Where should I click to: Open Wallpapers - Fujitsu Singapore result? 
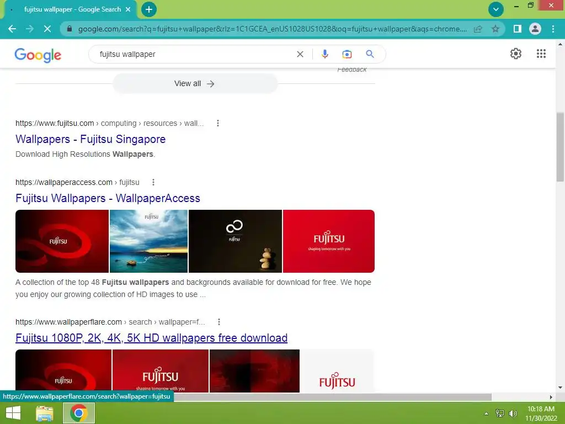coord(90,139)
